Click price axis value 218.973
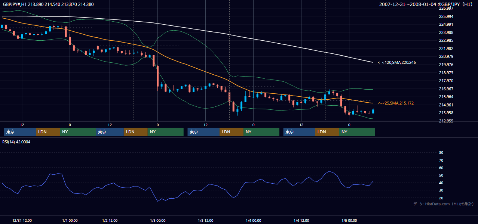478x224 pixels. [446, 73]
